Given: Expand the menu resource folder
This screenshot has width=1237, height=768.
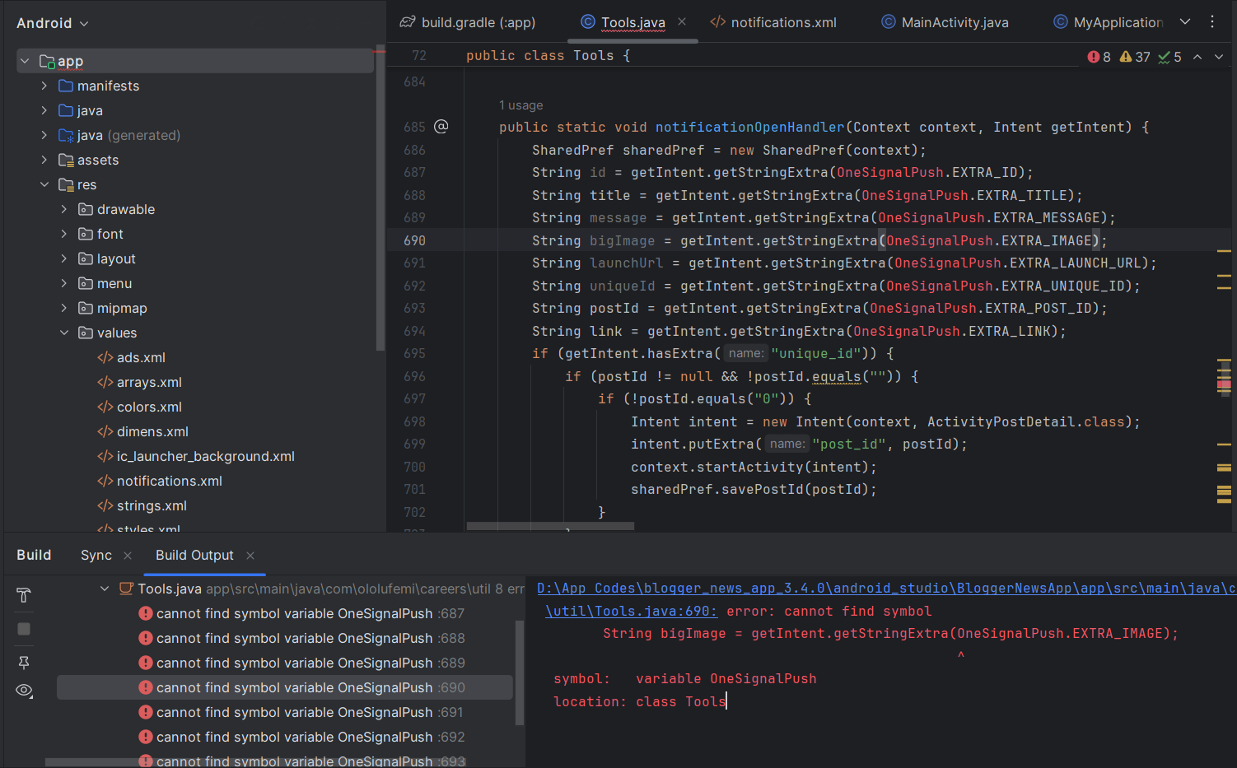Looking at the screenshot, I should [x=64, y=283].
